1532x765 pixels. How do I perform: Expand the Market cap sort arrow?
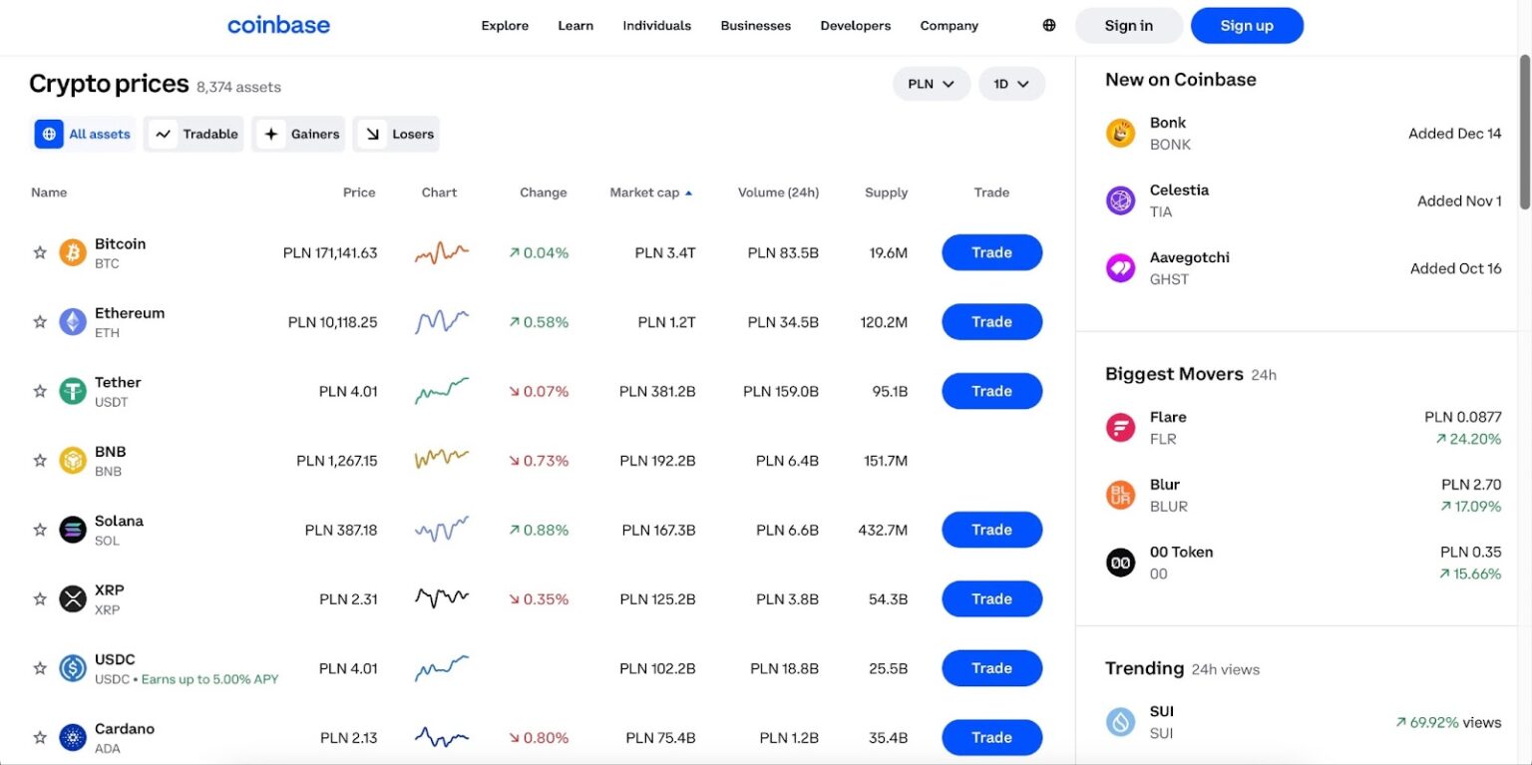point(687,191)
